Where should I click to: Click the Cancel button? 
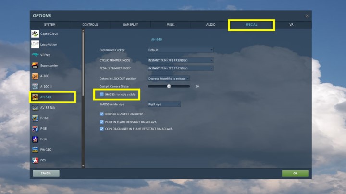[x=46, y=173]
